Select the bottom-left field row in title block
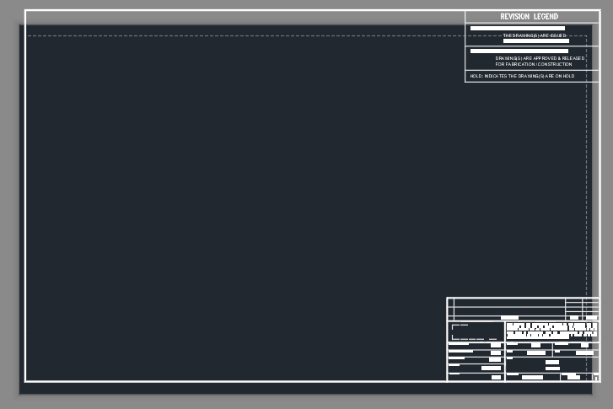 coord(476,377)
